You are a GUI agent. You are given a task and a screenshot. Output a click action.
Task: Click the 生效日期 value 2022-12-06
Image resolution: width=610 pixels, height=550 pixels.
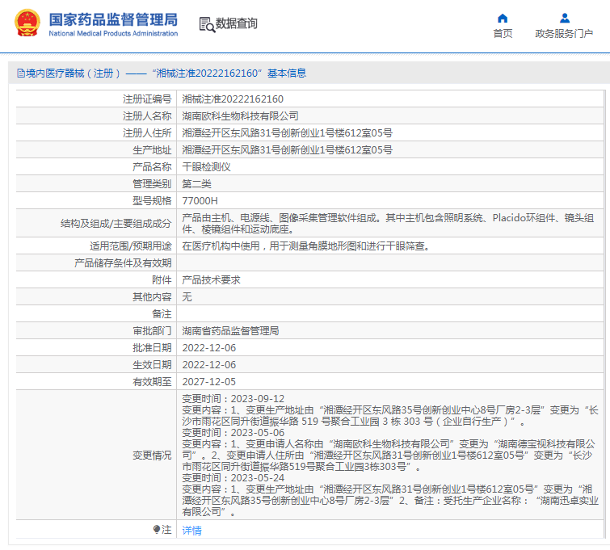pyautogui.click(x=209, y=364)
